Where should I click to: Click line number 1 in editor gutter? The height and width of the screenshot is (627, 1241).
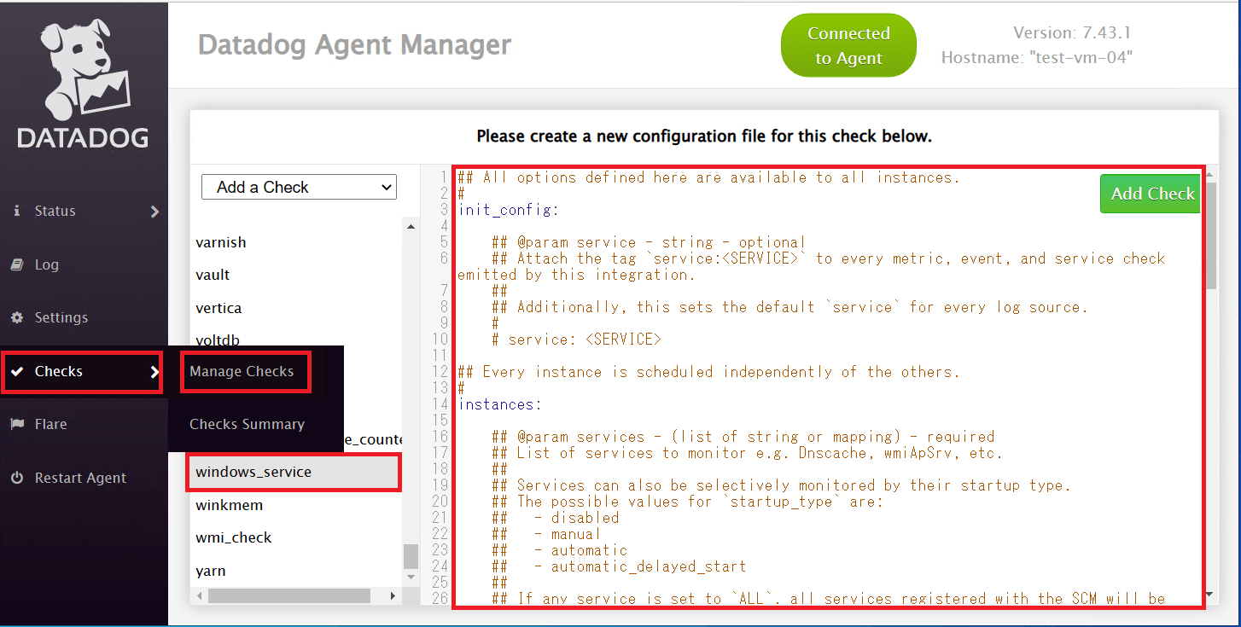(x=444, y=177)
